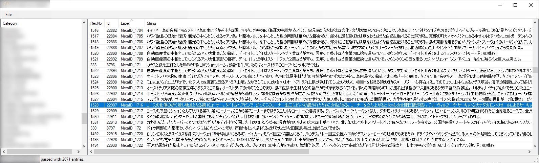
Task: Select the row with Id 8796
Action: click(311, 65)
